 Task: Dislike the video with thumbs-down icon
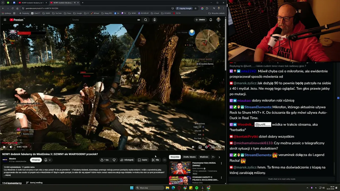click(114, 160)
